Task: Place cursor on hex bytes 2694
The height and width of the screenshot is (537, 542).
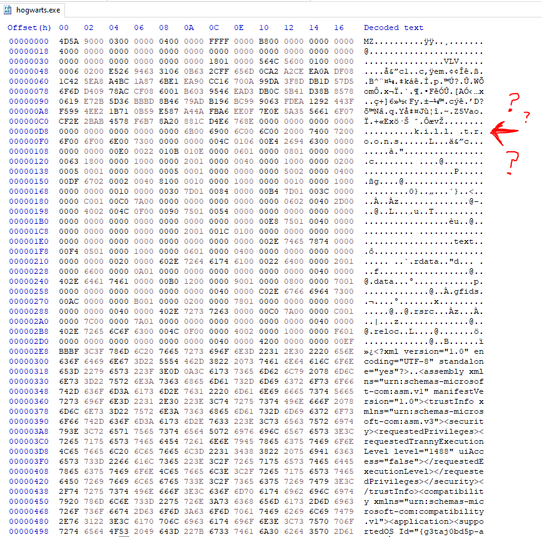Action: (293, 141)
